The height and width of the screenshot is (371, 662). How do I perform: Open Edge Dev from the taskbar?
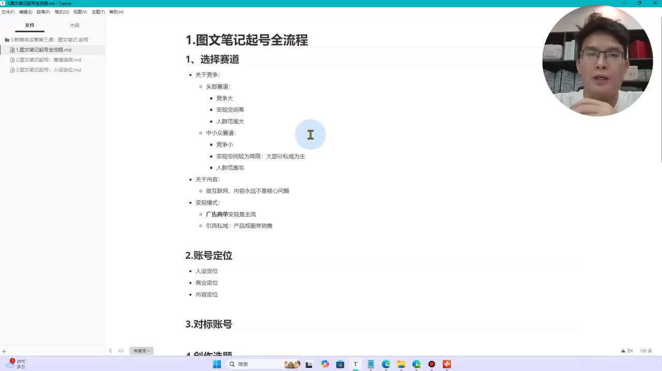click(416, 364)
